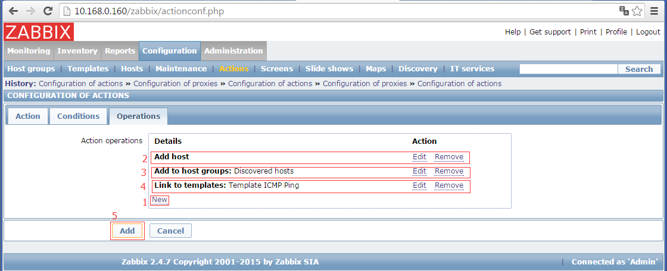Click the browser forward arrow
Screen dimensions: 667x271
30,11
